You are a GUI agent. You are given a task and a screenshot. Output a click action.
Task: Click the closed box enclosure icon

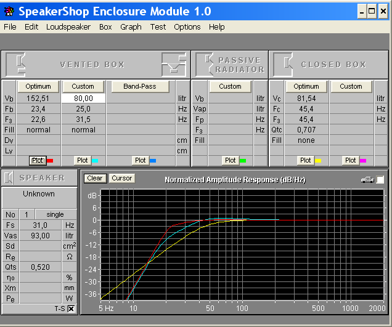(x=283, y=65)
